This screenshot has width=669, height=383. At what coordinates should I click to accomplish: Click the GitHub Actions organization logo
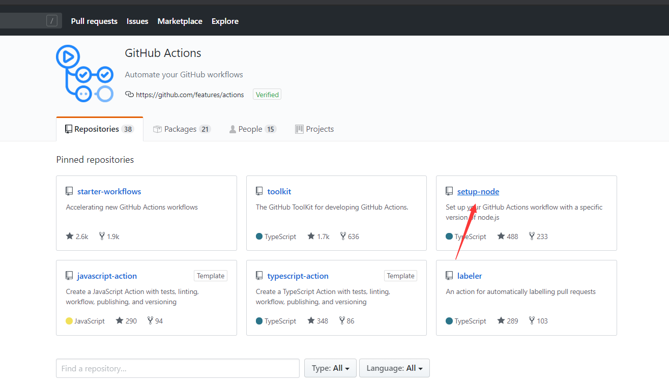85,74
